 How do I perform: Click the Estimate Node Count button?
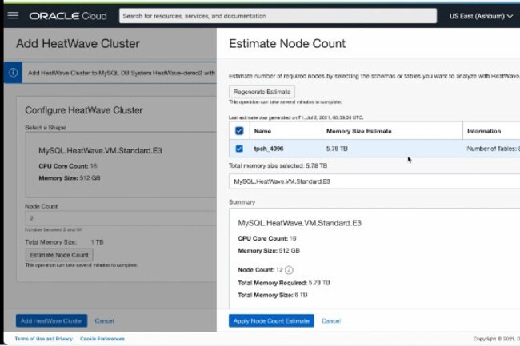[59, 255]
